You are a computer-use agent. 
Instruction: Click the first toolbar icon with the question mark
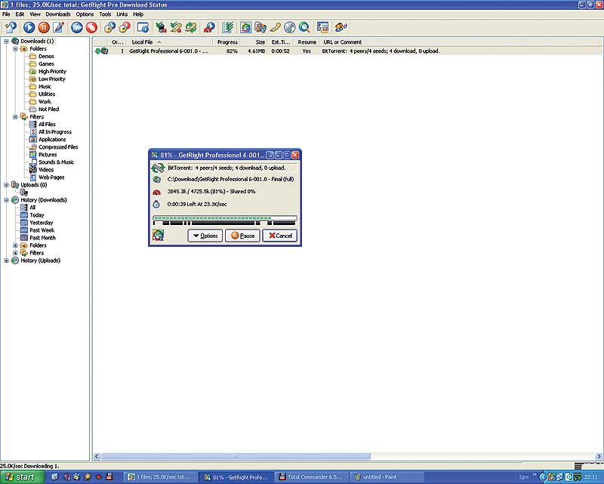coord(11,27)
